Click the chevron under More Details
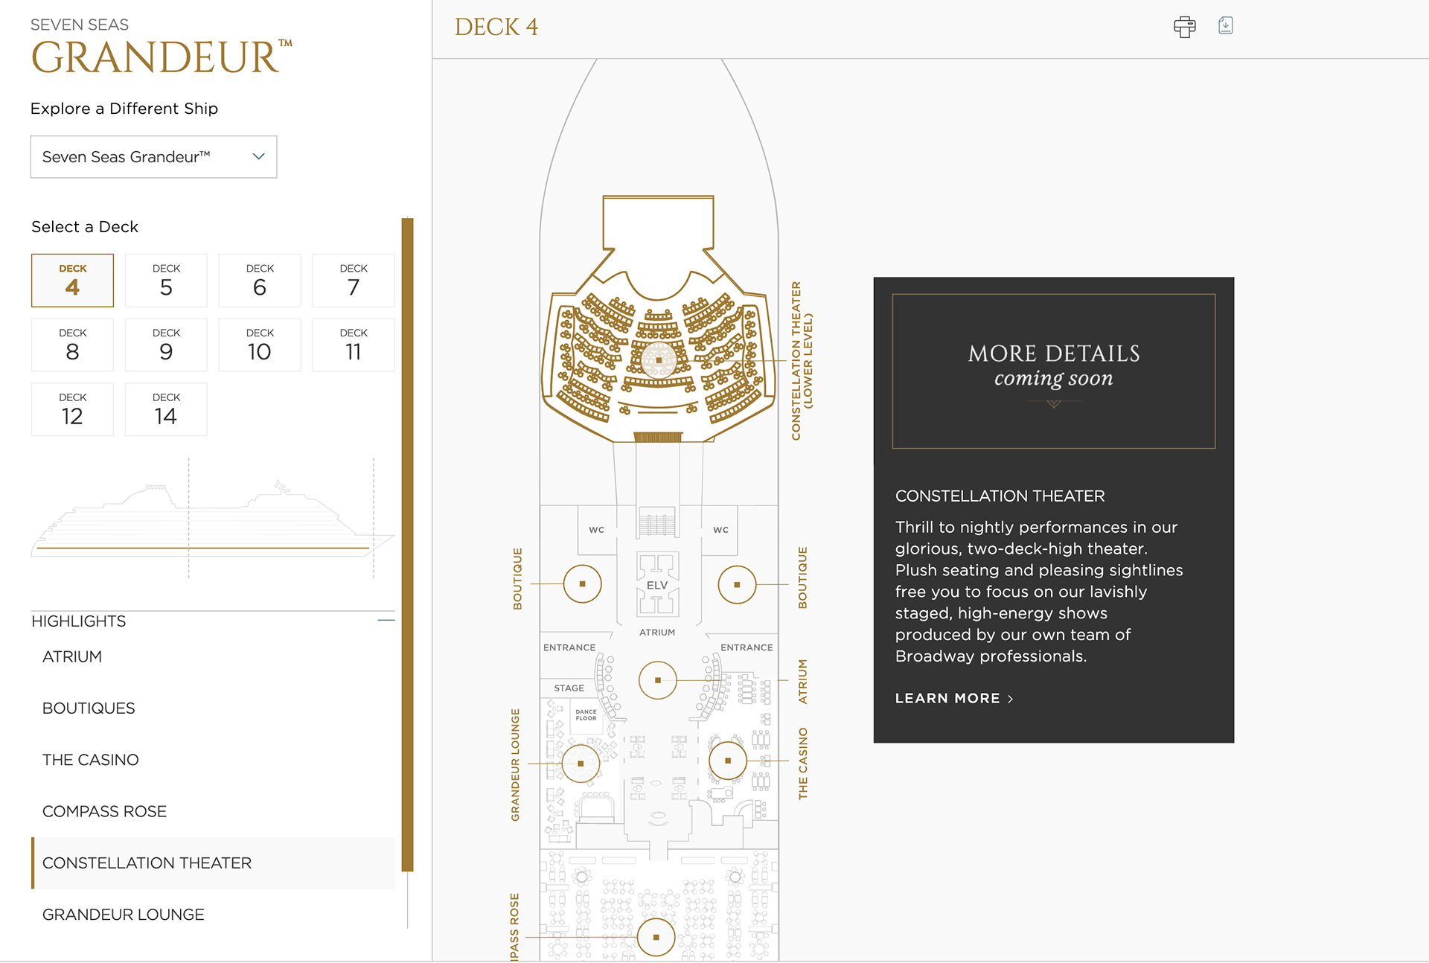Screen dimensions: 1429x963 tap(1053, 404)
